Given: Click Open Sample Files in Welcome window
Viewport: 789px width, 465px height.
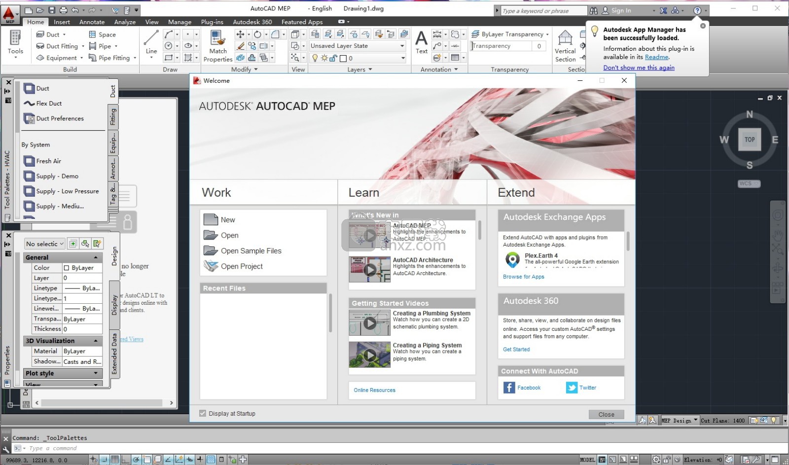Looking at the screenshot, I should click(243, 250).
